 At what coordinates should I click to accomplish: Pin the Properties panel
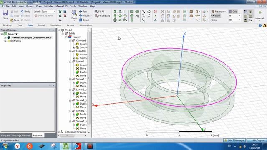50,85
